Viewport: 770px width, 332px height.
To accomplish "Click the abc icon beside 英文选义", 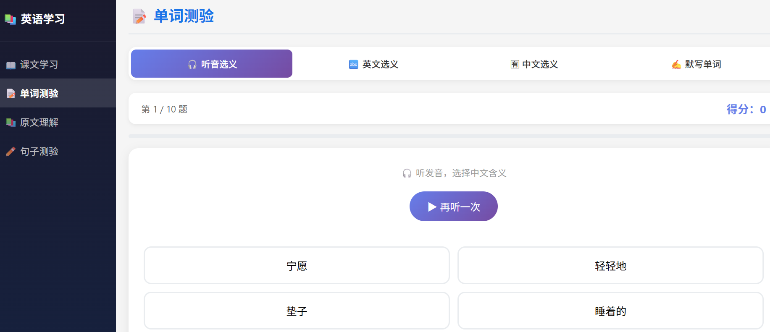I will pyautogui.click(x=354, y=64).
